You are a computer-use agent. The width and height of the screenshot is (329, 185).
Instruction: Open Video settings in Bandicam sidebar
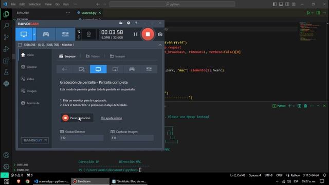27,79
